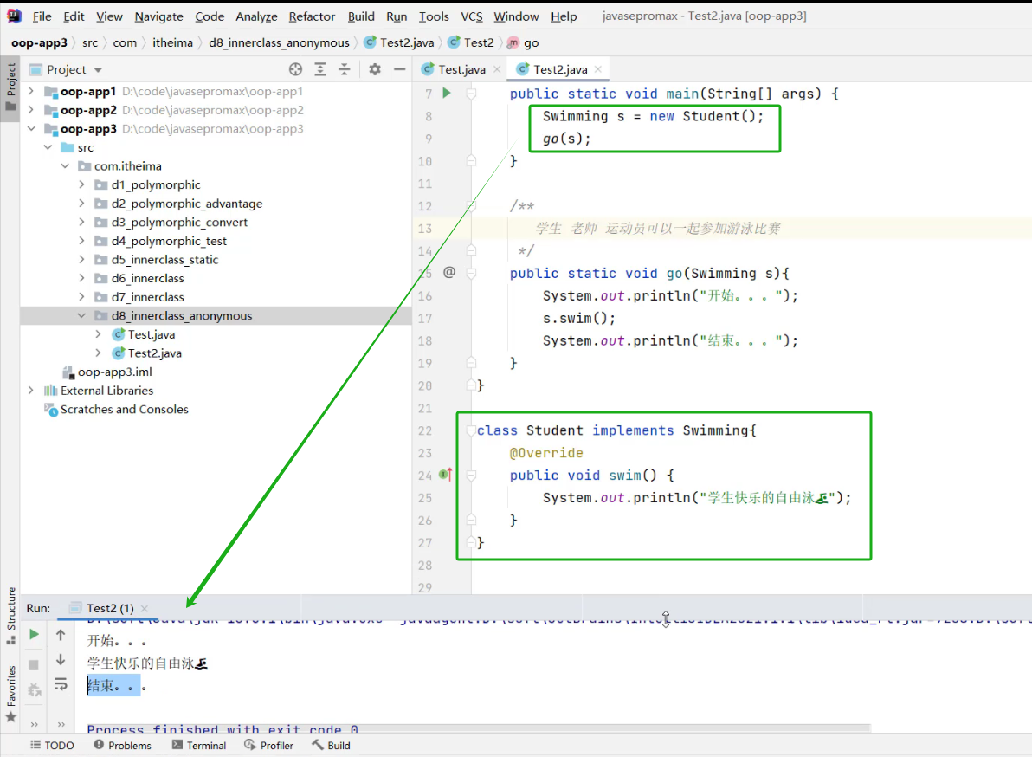Collapse the com.itheima package node

(x=65, y=166)
